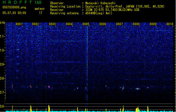Click the 0804 time marker
Viewport: 176px width, 112px height.
point(69,24)
